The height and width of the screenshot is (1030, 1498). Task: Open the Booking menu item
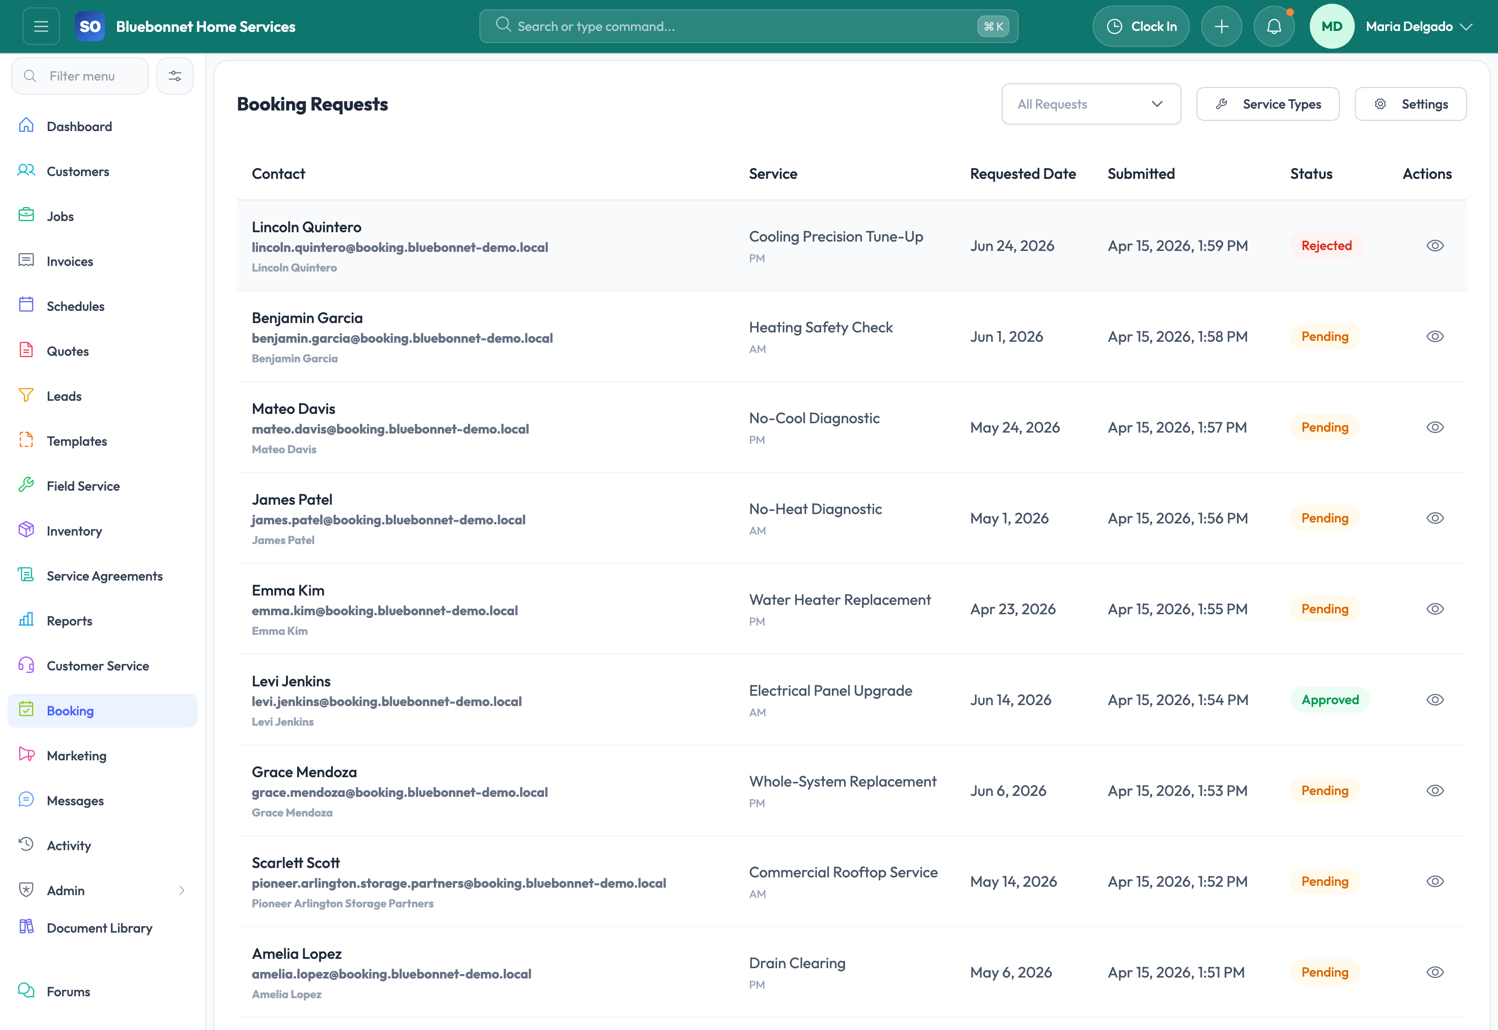tap(103, 711)
